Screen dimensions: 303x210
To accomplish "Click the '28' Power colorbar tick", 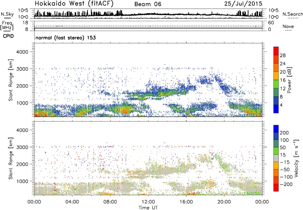I will click(283, 55).
